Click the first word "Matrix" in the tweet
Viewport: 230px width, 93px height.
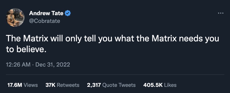click(x=36, y=39)
